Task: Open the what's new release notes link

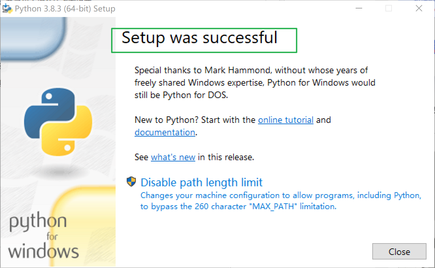Action: 173,157
